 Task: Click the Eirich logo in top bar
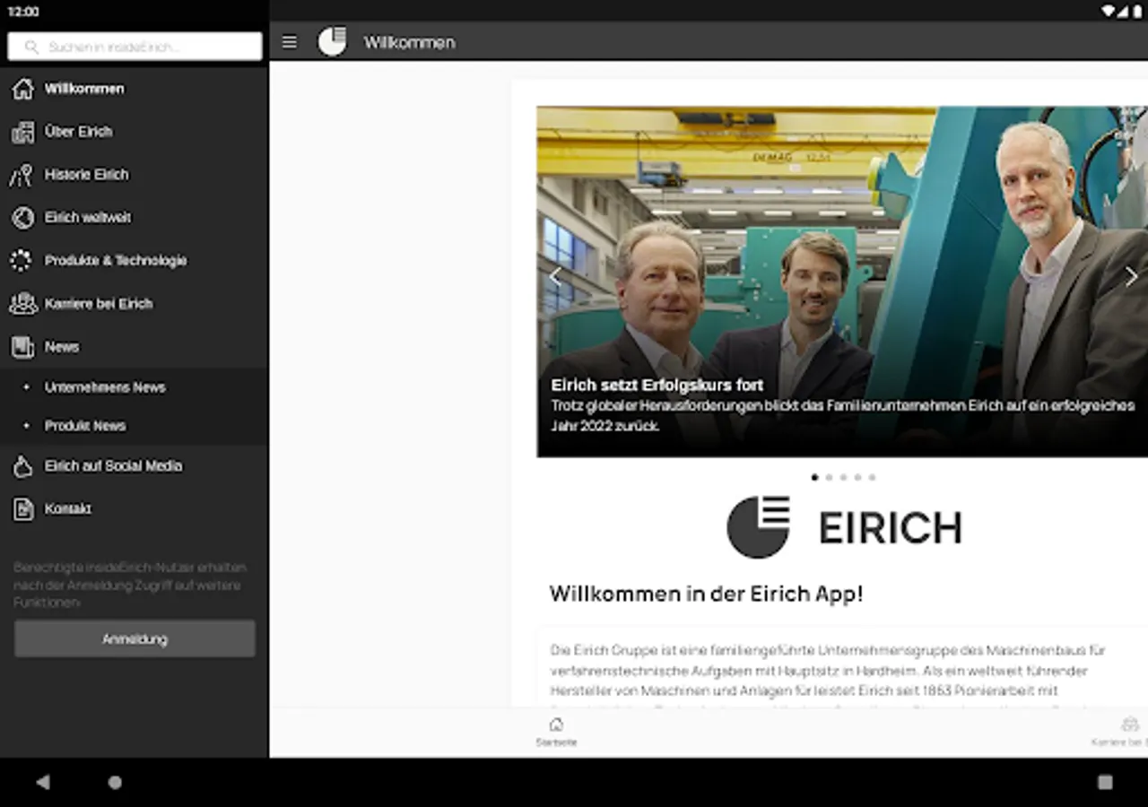click(x=332, y=41)
